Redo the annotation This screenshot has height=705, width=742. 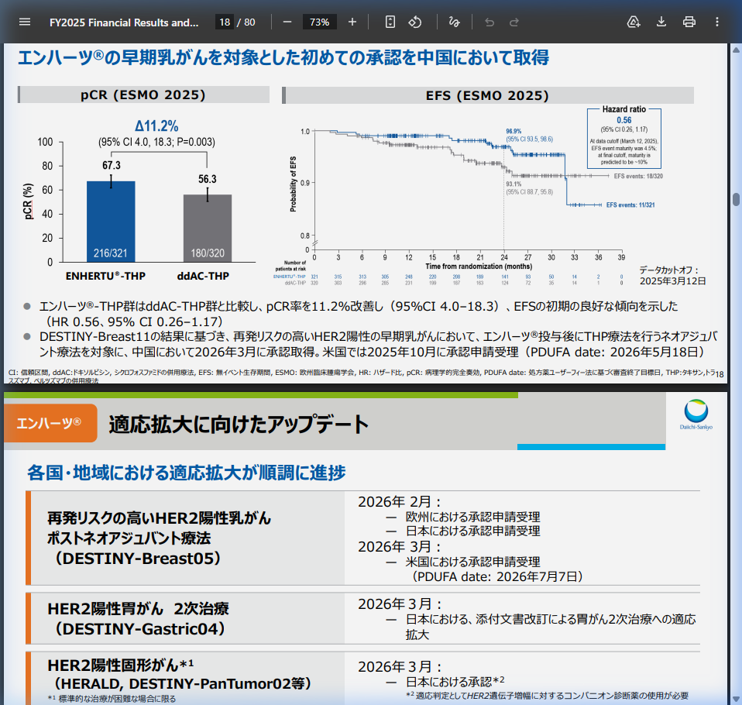[x=514, y=22]
